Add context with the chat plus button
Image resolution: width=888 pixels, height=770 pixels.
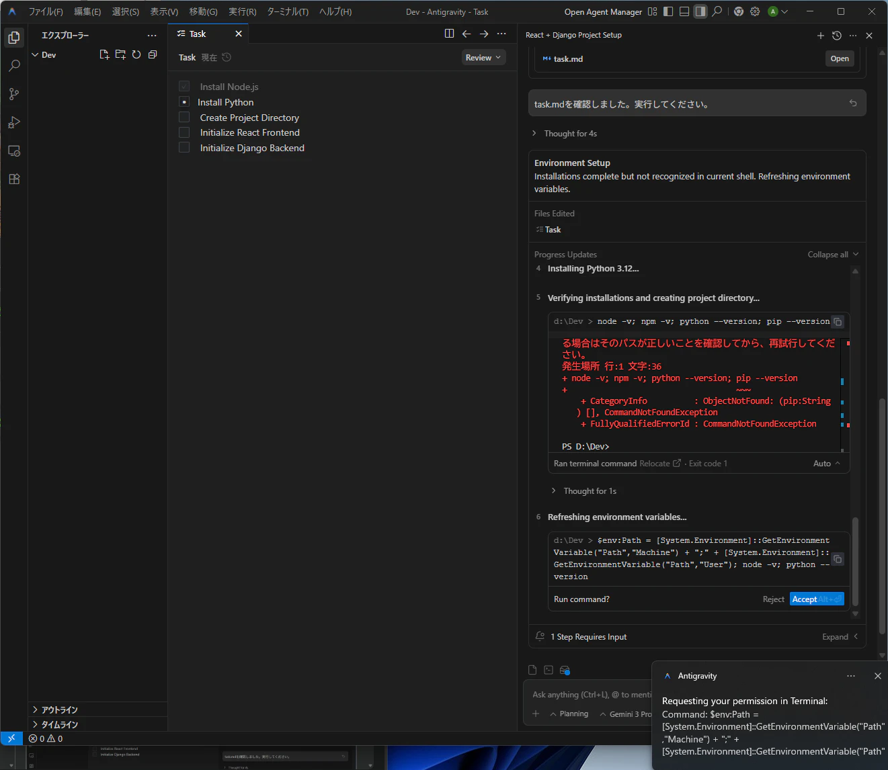pos(536,714)
